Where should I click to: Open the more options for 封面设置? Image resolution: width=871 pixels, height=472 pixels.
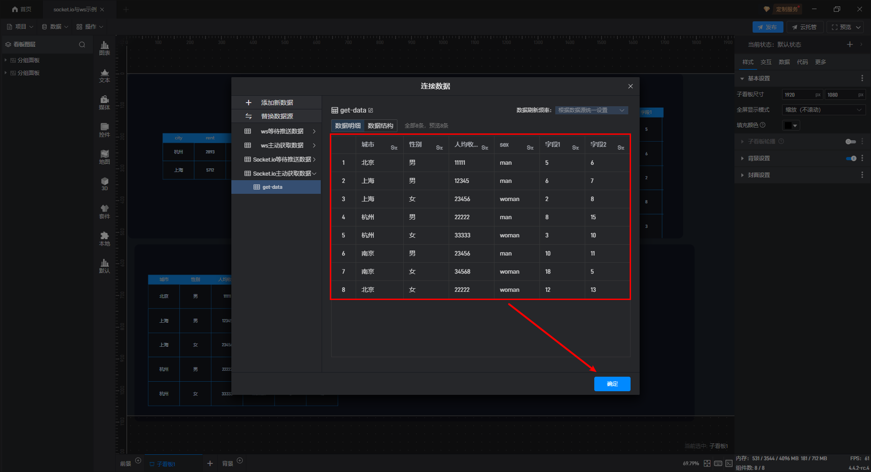point(862,175)
